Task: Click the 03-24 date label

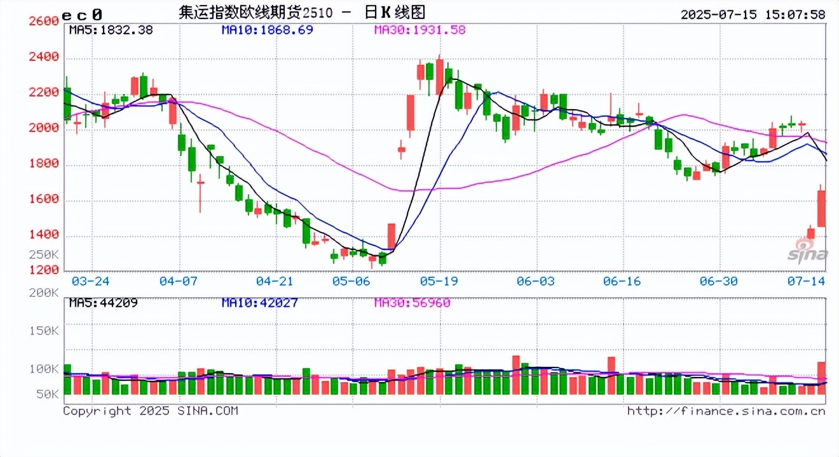Action: click(92, 281)
